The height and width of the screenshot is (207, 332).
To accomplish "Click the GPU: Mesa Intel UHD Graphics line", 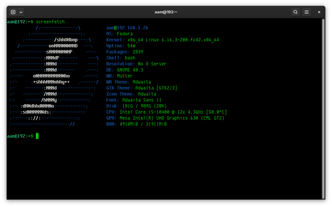I will click(x=165, y=118).
